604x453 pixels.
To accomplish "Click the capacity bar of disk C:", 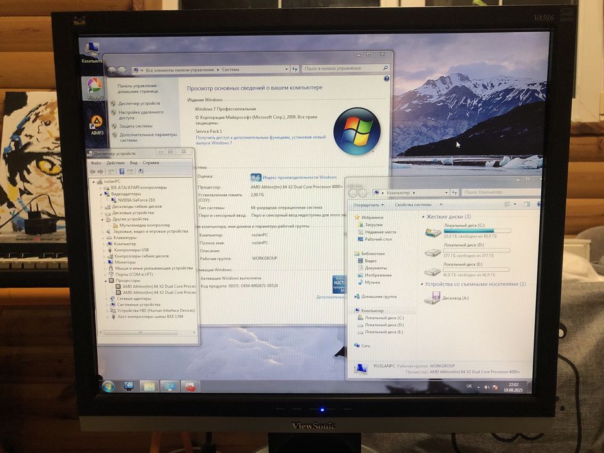I will (477, 231).
